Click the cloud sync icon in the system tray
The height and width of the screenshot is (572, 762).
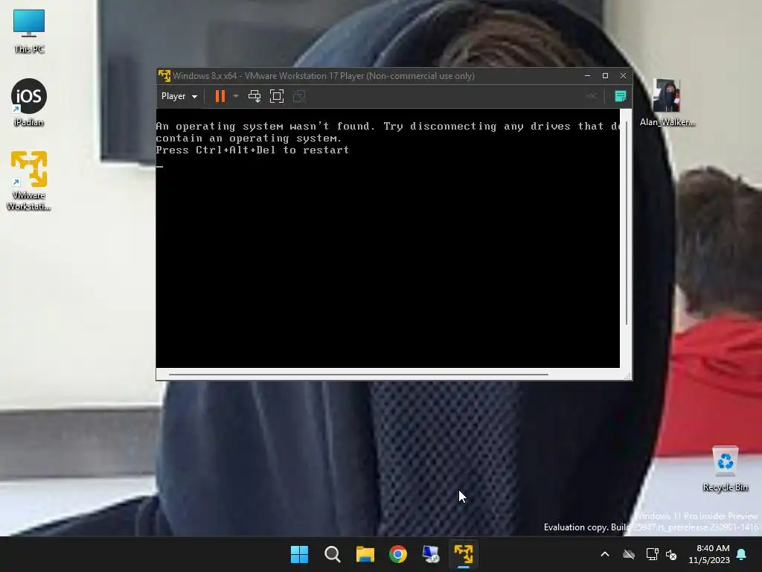coord(629,554)
